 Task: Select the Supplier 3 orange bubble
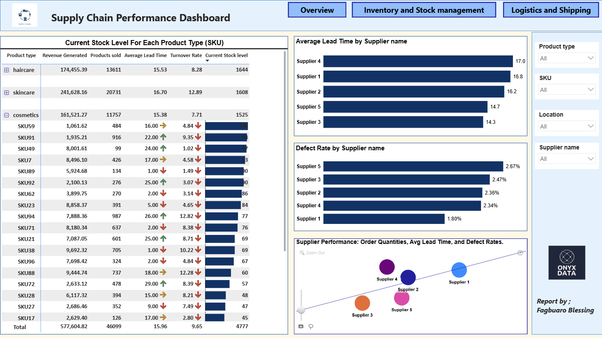362,303
